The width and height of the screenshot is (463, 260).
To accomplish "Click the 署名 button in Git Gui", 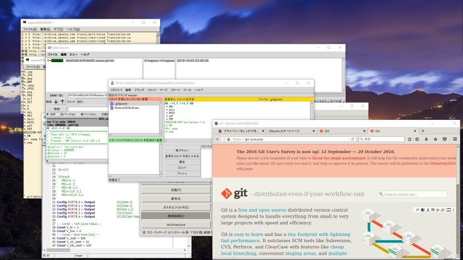I will point(182,162).
